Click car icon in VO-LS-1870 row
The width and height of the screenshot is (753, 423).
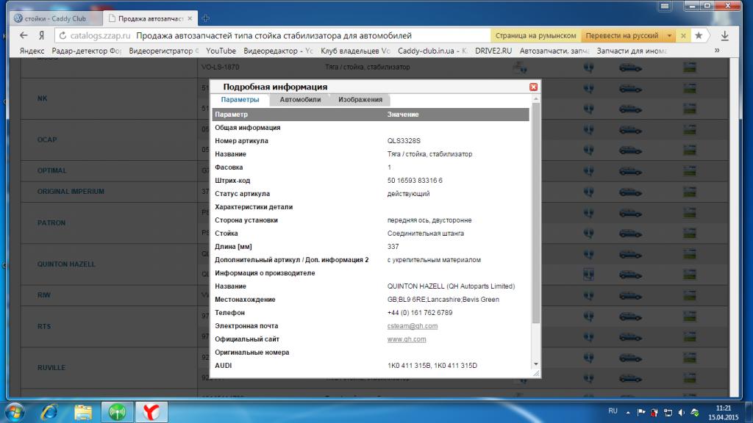630,68
